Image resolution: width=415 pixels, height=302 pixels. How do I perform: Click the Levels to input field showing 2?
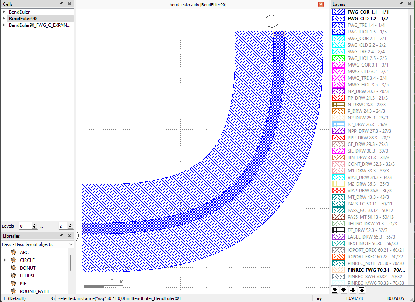[x=63, y=226]
